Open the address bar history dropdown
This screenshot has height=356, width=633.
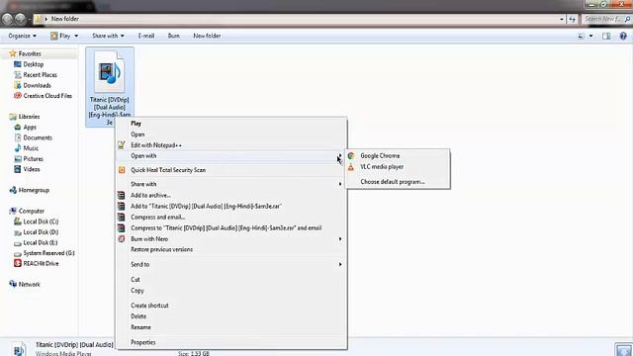tap(562, 19)
